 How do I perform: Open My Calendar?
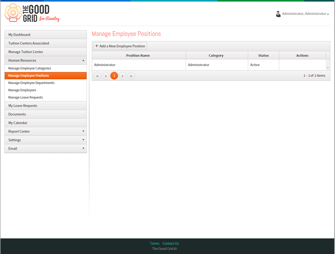pos(46,123)
